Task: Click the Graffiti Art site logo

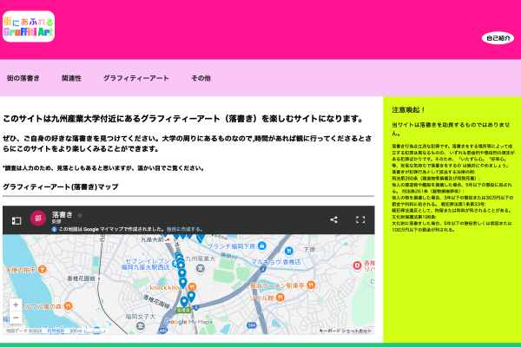Action: click(x=29, y=26)
